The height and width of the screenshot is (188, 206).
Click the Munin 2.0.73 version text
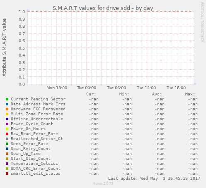click(x=103, y=183)
